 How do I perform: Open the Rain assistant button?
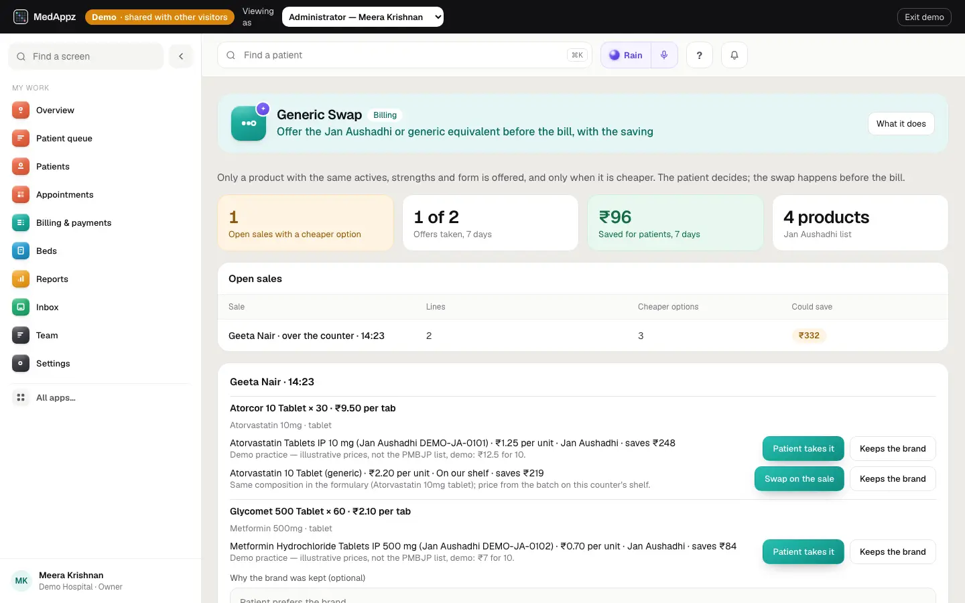point(626,55)
